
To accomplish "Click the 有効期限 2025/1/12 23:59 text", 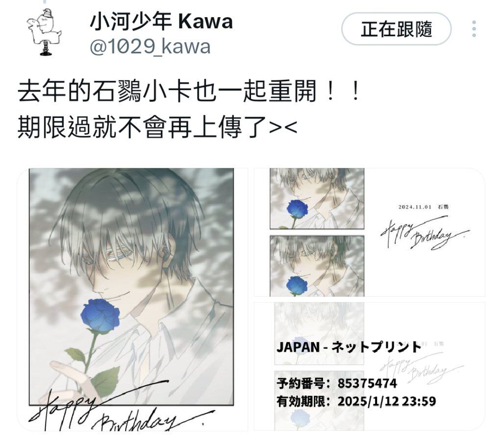I will (x=356, y=401).
